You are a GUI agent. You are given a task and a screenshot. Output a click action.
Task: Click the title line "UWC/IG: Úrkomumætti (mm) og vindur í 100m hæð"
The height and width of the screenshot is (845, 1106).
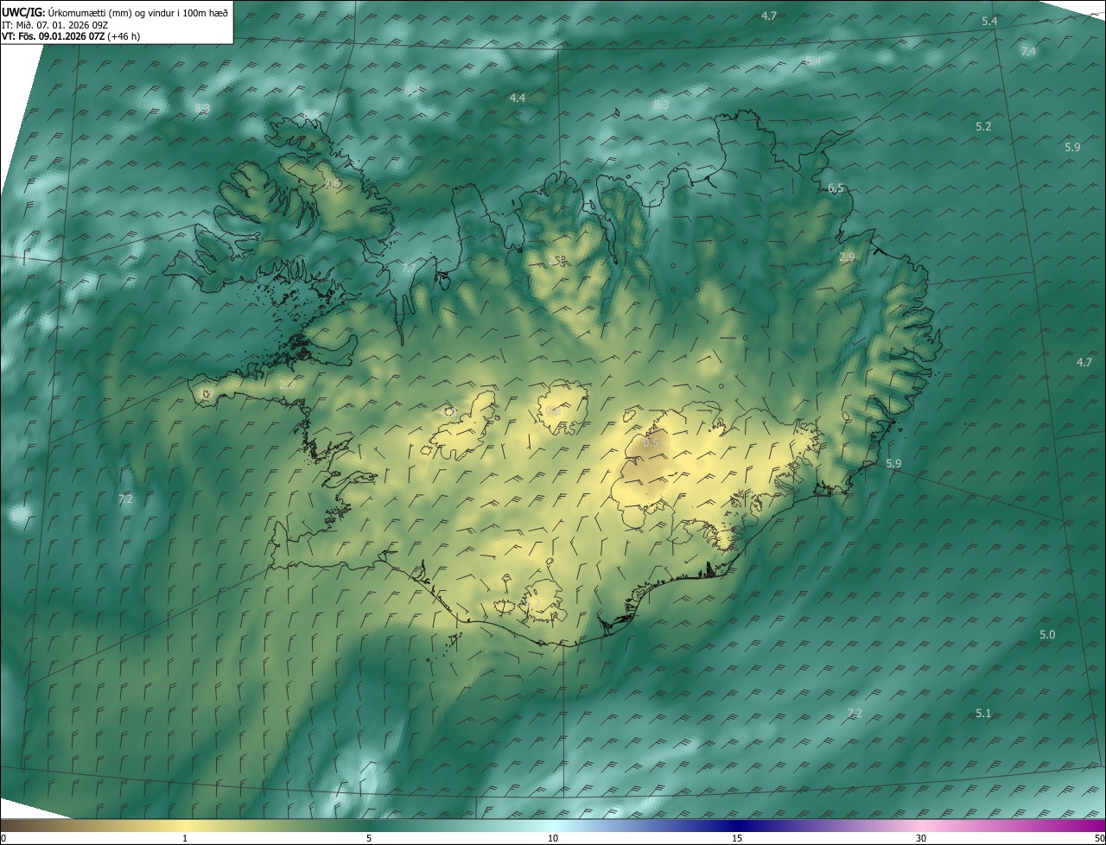tap(114, 12)
